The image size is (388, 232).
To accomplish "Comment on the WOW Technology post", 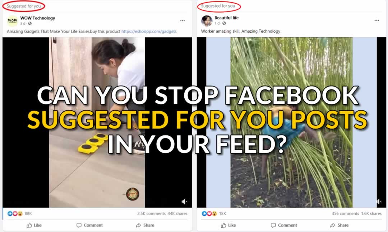I will pos(89,225).
